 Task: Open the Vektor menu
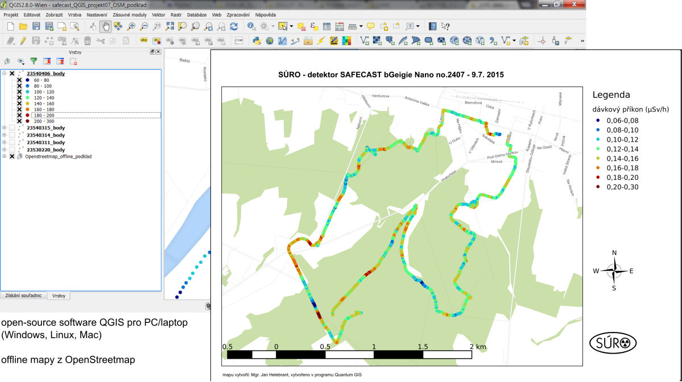coord(158,15)
